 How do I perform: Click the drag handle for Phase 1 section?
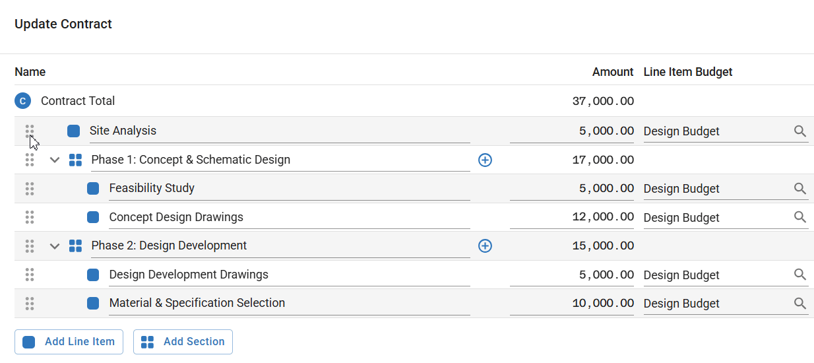30,160
